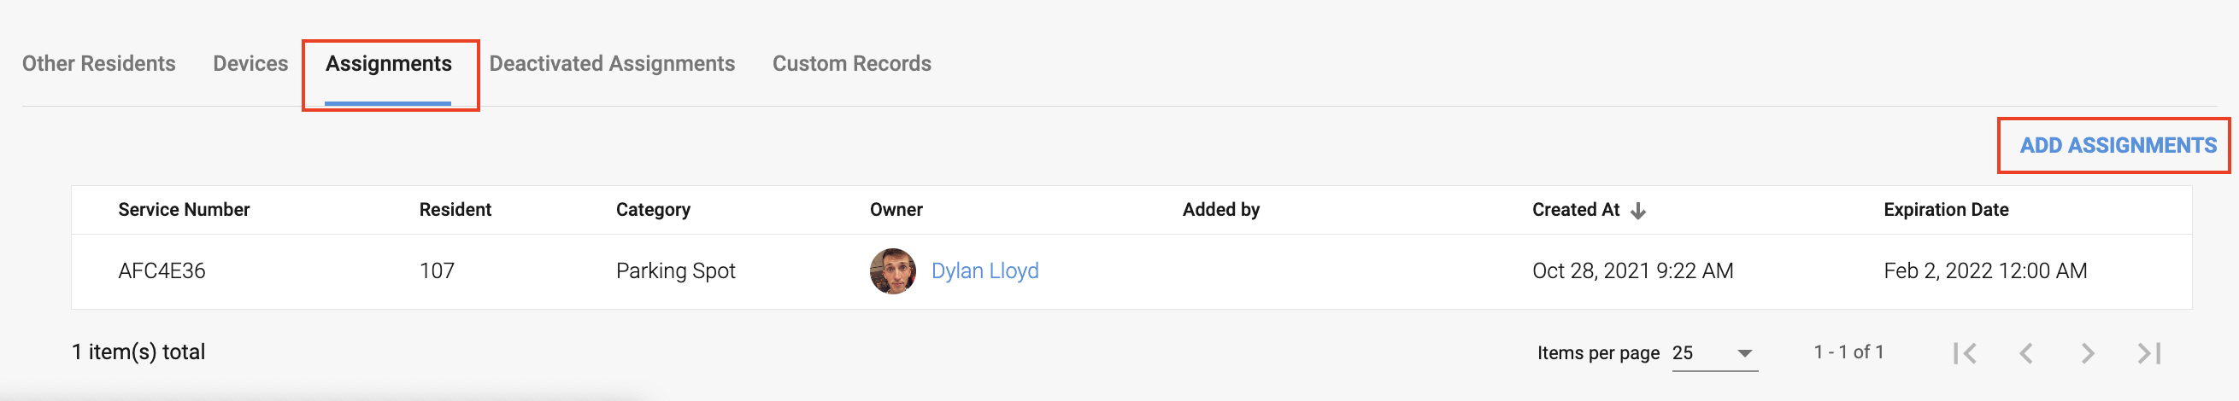Viewport: 2239px width, 401px height.
Task: Sort by the Category column header
Action: coord(654,210)
